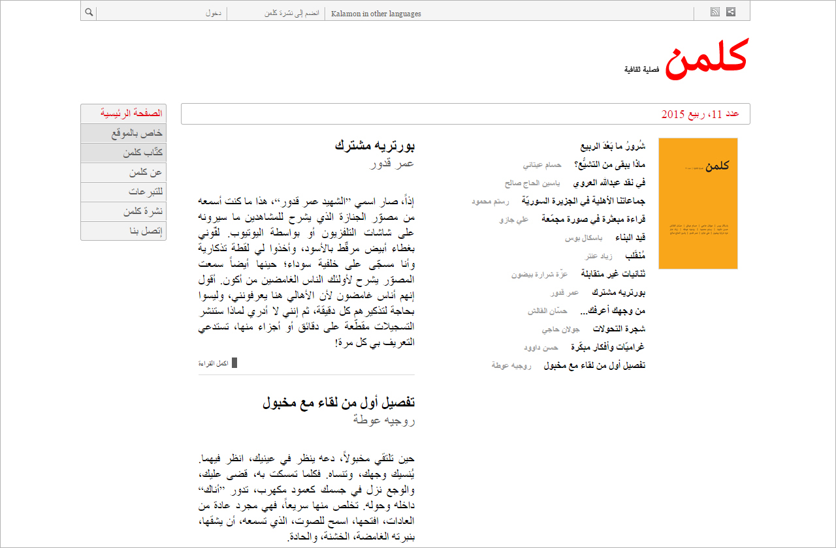Open the 'دخول' login link
Viewport: 836px width, 548px height.
tap(216, 11)
